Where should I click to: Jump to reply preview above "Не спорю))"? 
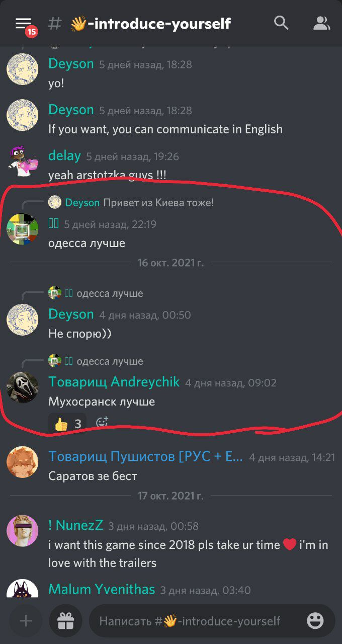(96, 293)
